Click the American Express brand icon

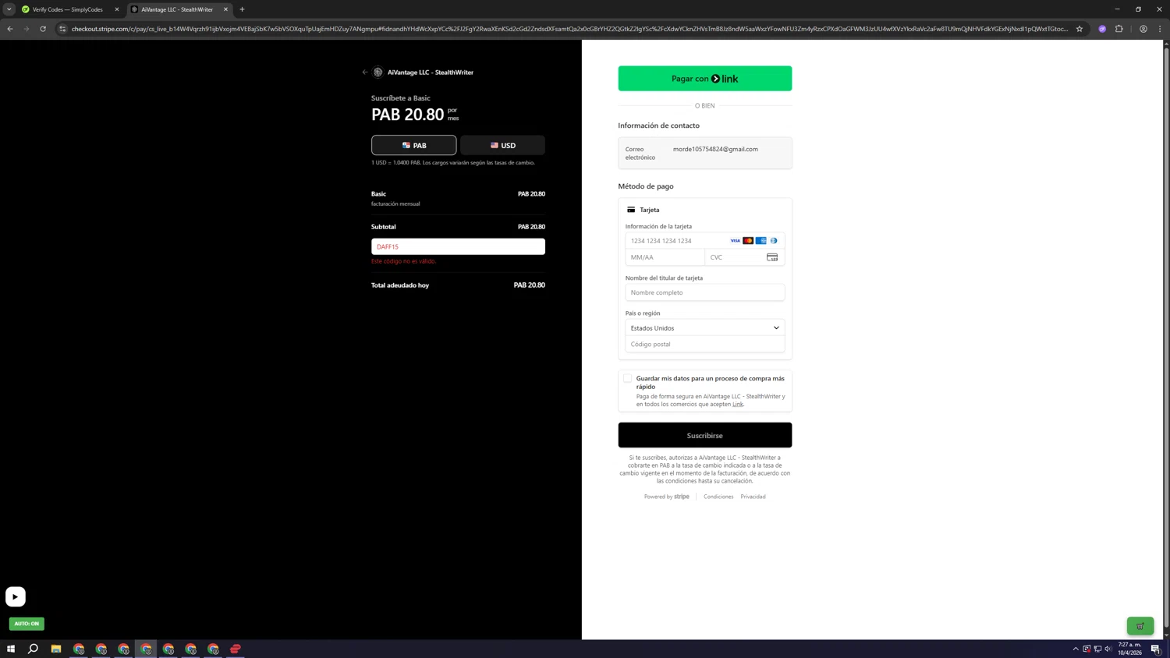tap(761, 241)
